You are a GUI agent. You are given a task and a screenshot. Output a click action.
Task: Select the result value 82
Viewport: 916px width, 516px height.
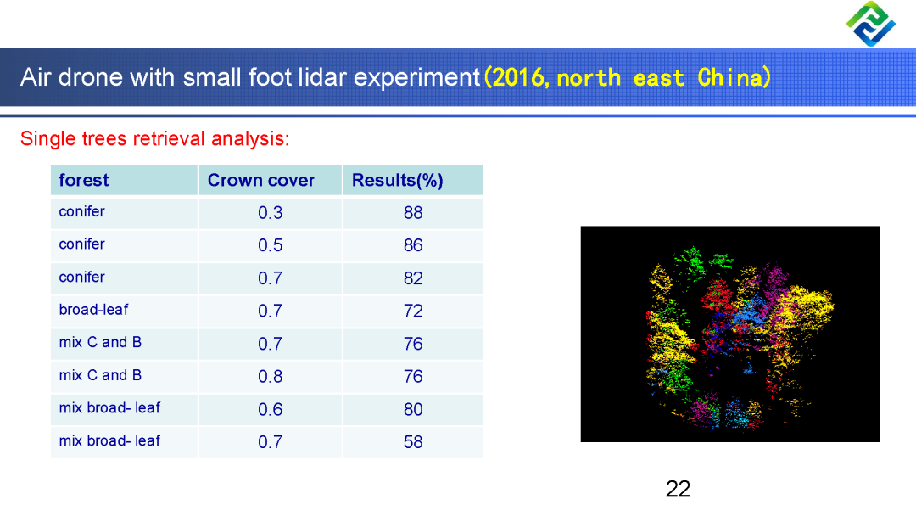pyautogui.click(x=413, y=278)
